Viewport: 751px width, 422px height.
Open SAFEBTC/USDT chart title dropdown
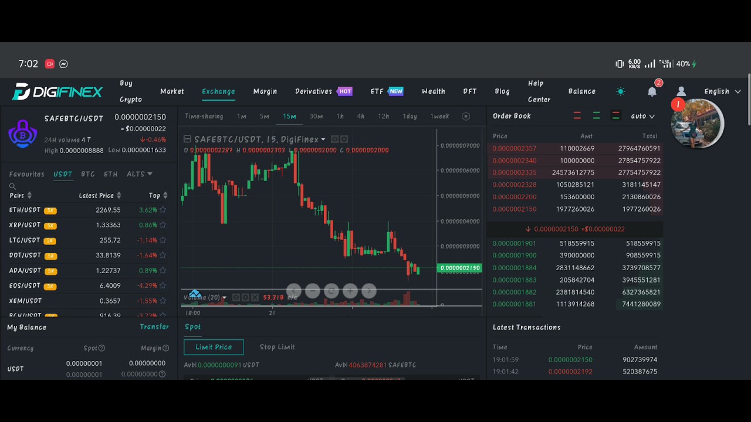pyautogui.click(x=323, y=139)
